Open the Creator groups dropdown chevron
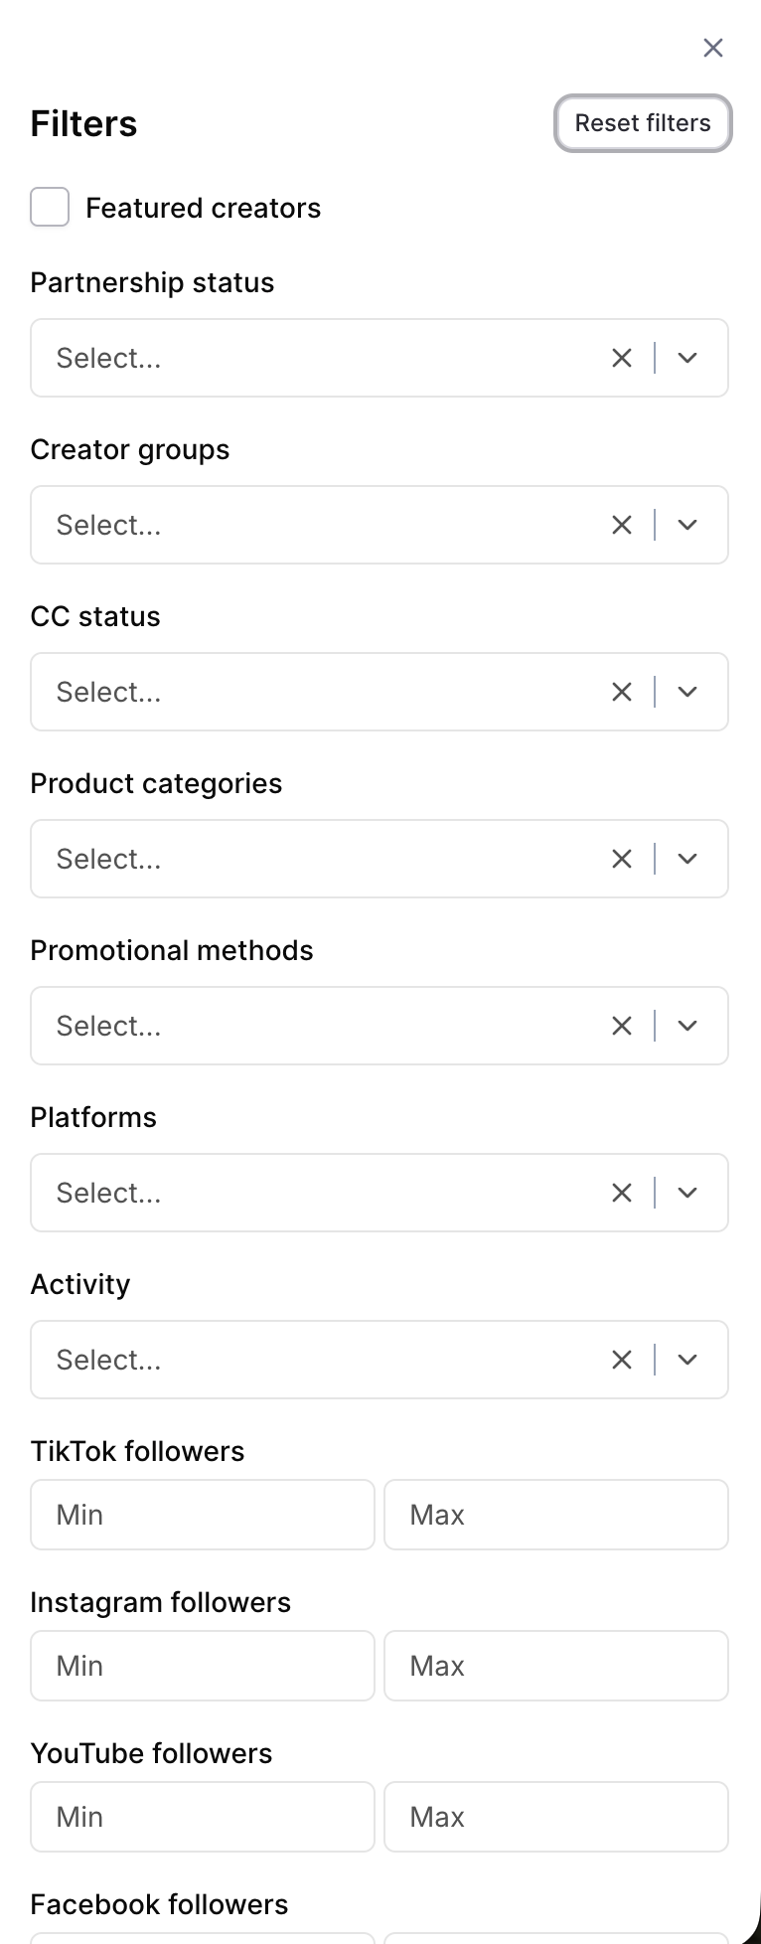 point(687,525)
